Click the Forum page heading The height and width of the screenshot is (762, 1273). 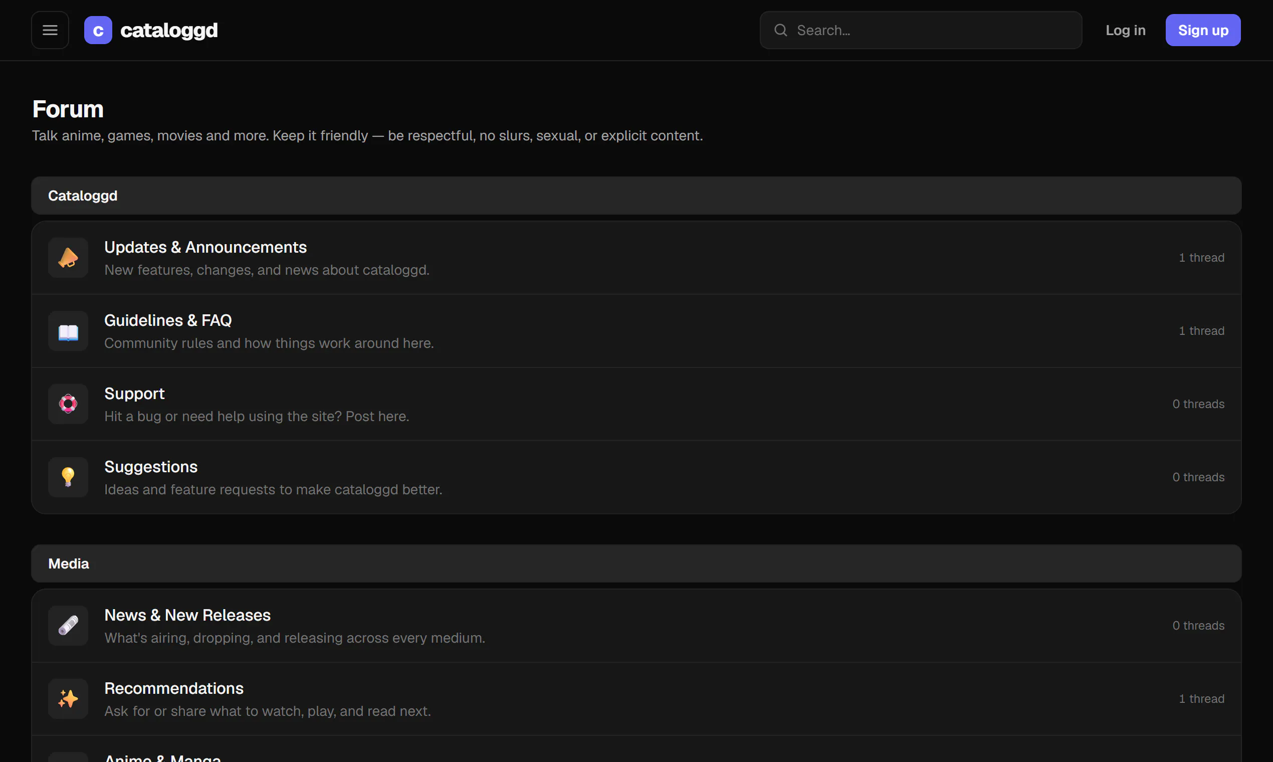pyautogui.click(x=68, y=109)
